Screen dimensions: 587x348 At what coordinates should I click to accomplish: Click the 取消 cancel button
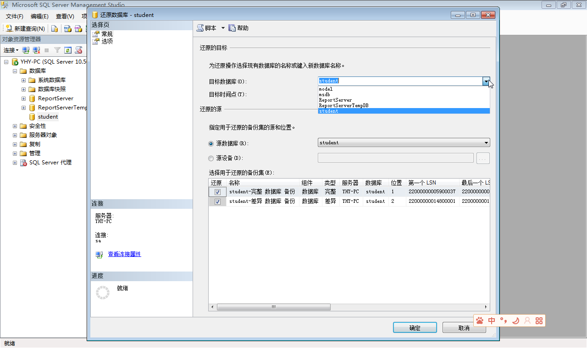tap(464, 328)
